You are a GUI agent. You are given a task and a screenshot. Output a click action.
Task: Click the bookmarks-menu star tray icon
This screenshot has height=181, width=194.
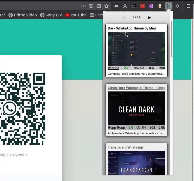[125, 6]
